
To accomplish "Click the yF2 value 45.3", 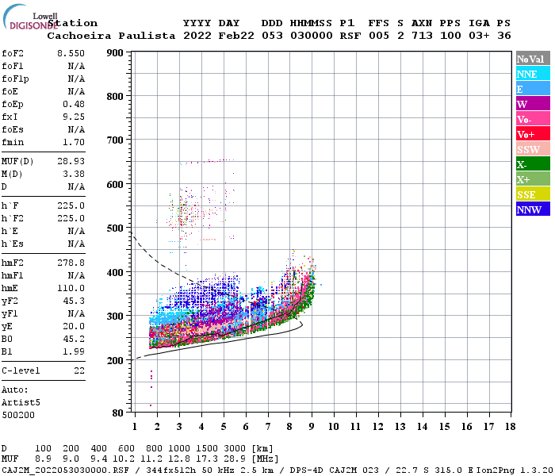I will click(74, 301).
